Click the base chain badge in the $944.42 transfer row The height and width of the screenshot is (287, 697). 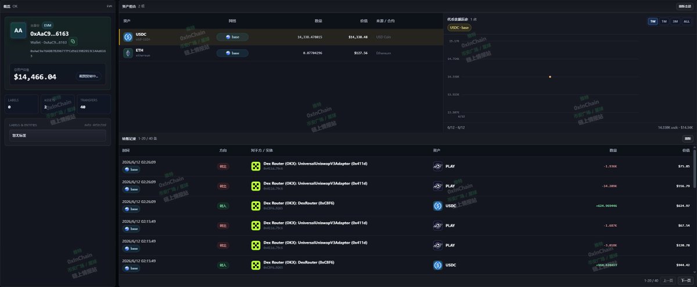[131, 268]
